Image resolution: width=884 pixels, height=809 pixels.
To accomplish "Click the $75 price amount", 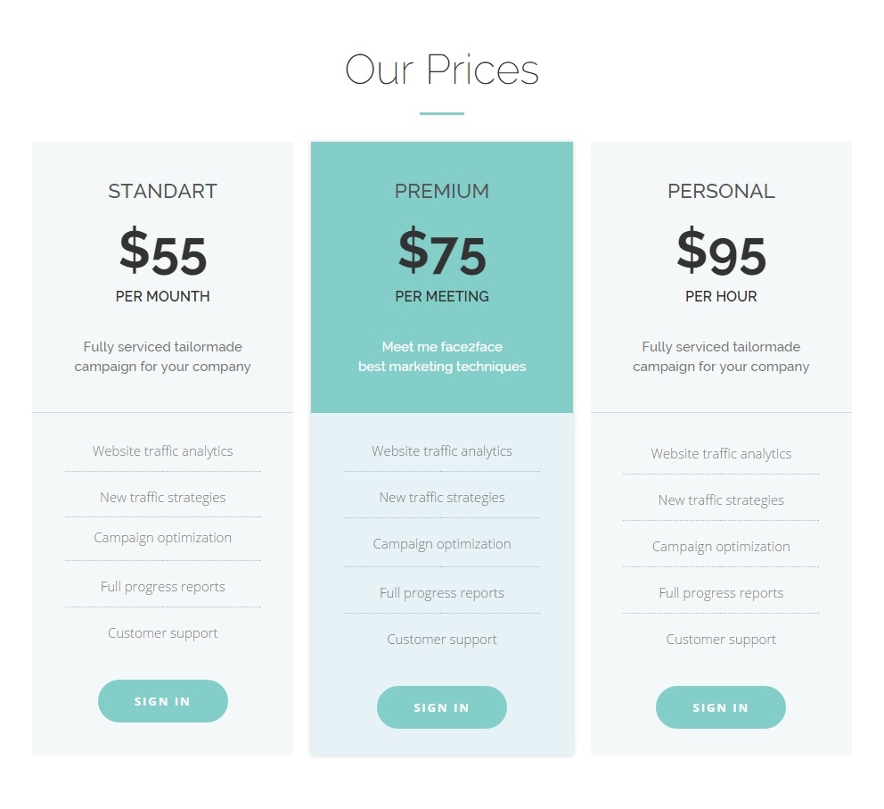I will (x=442, y=252).
